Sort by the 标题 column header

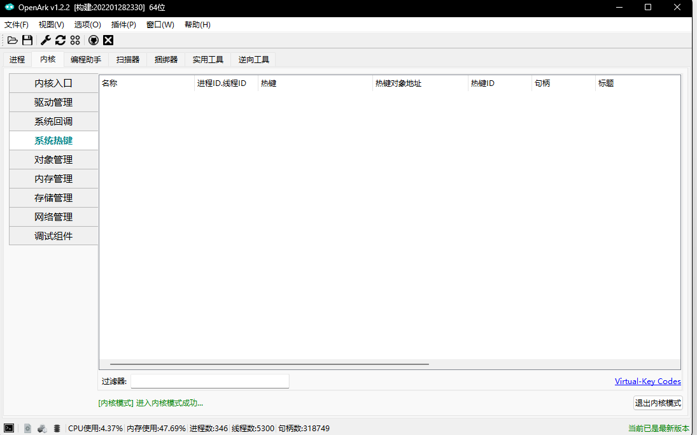click(x=638, y=83)
